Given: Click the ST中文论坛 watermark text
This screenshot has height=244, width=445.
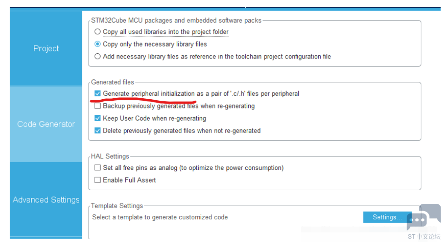Looking at the screenshot, I should point(424,237).
